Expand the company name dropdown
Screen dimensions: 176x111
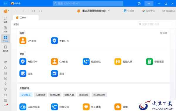click(109, 11)
